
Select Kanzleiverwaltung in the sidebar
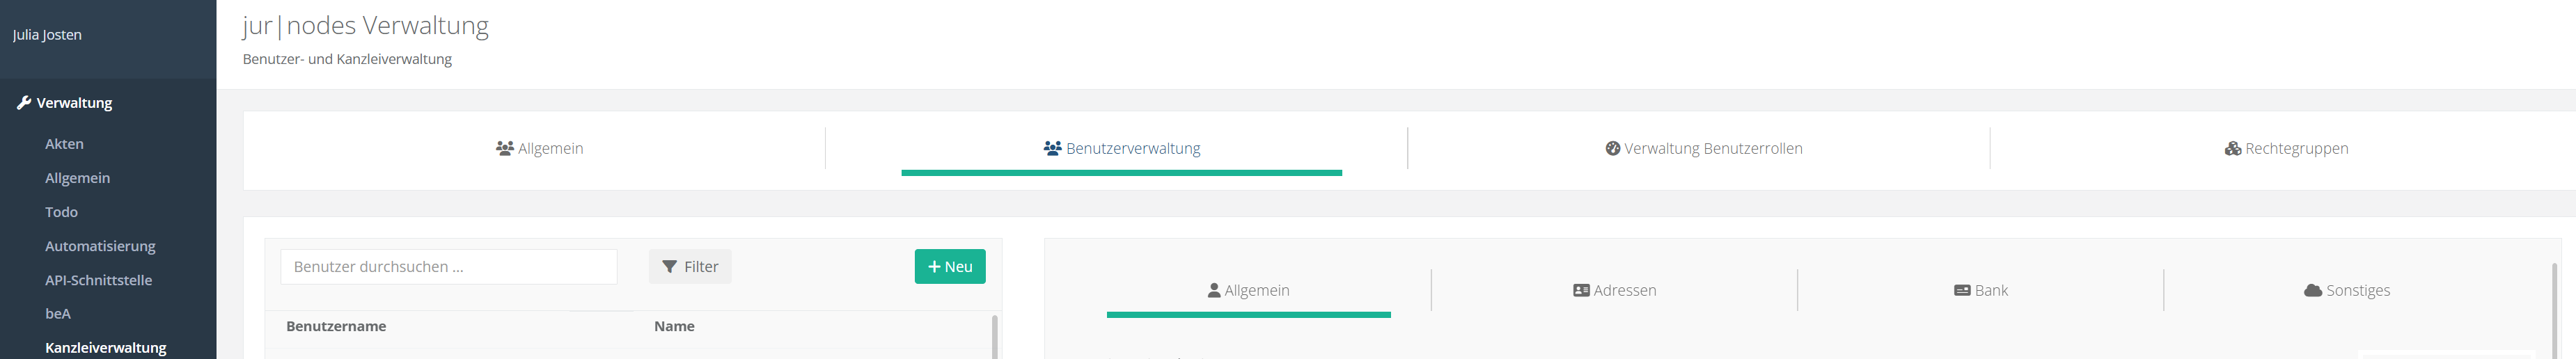(106, 347)
